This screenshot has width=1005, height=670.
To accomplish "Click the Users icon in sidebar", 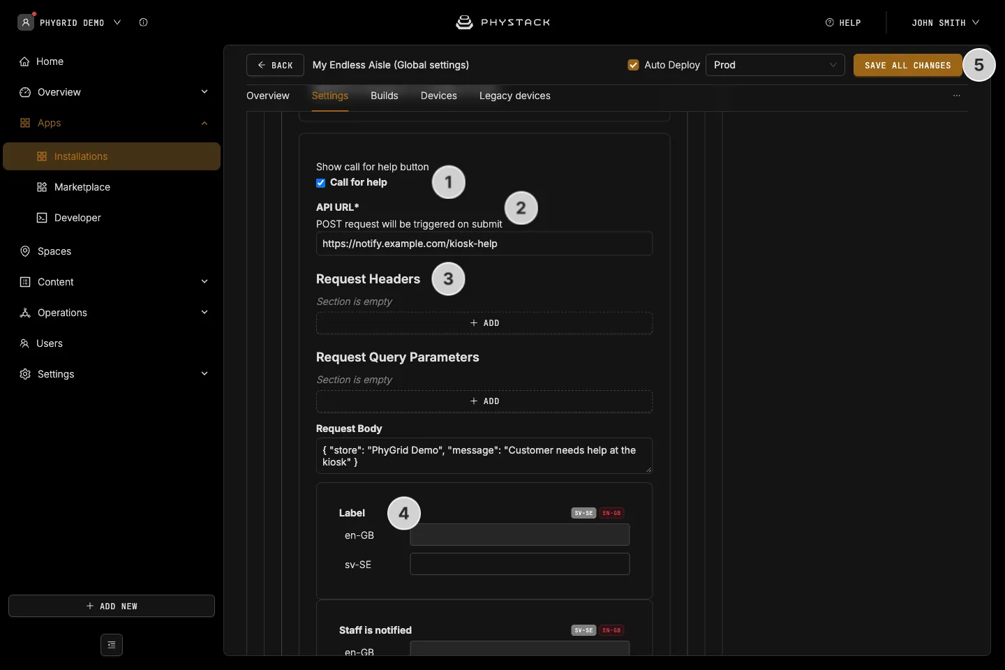I will pyautogui.click(x=24, y=343).
